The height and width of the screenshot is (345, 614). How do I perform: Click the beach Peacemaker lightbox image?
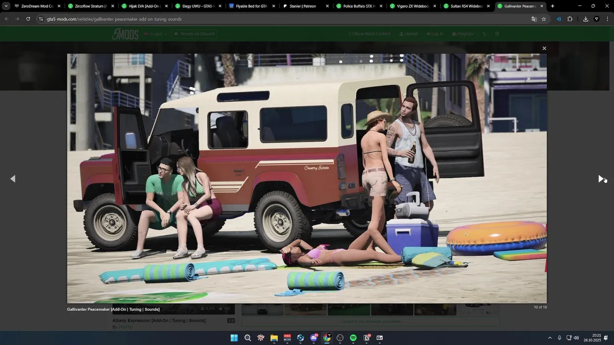307,178
